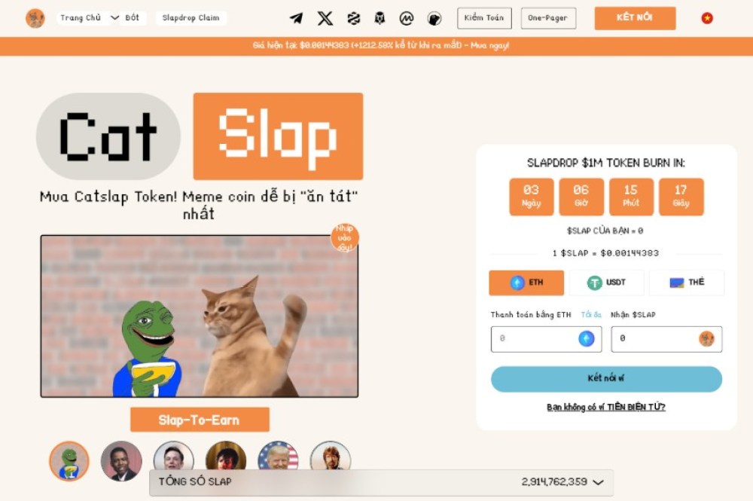753x501 pixels.
Task: Choose ETH as payment currency
Action: tap(526, 283)
